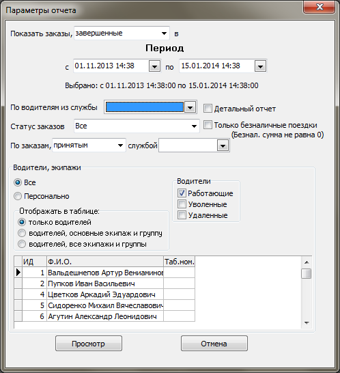Expand the 'службой' combo box arrow

(x=223, y=146)
